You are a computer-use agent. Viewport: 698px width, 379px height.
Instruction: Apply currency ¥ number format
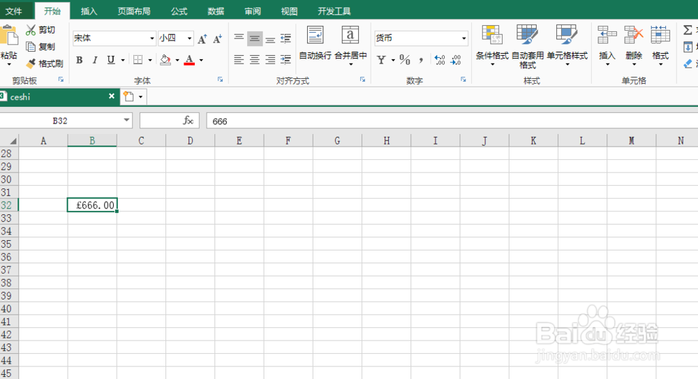click(382, 60)
